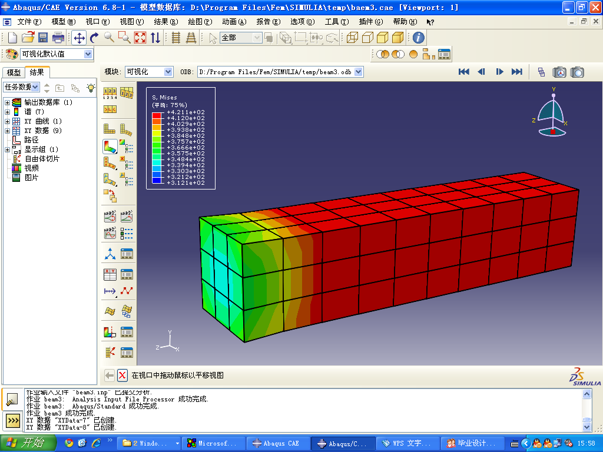The image size is (603, 452).
Task: Toggle the wireframe render style
Action: click(352, 38)
